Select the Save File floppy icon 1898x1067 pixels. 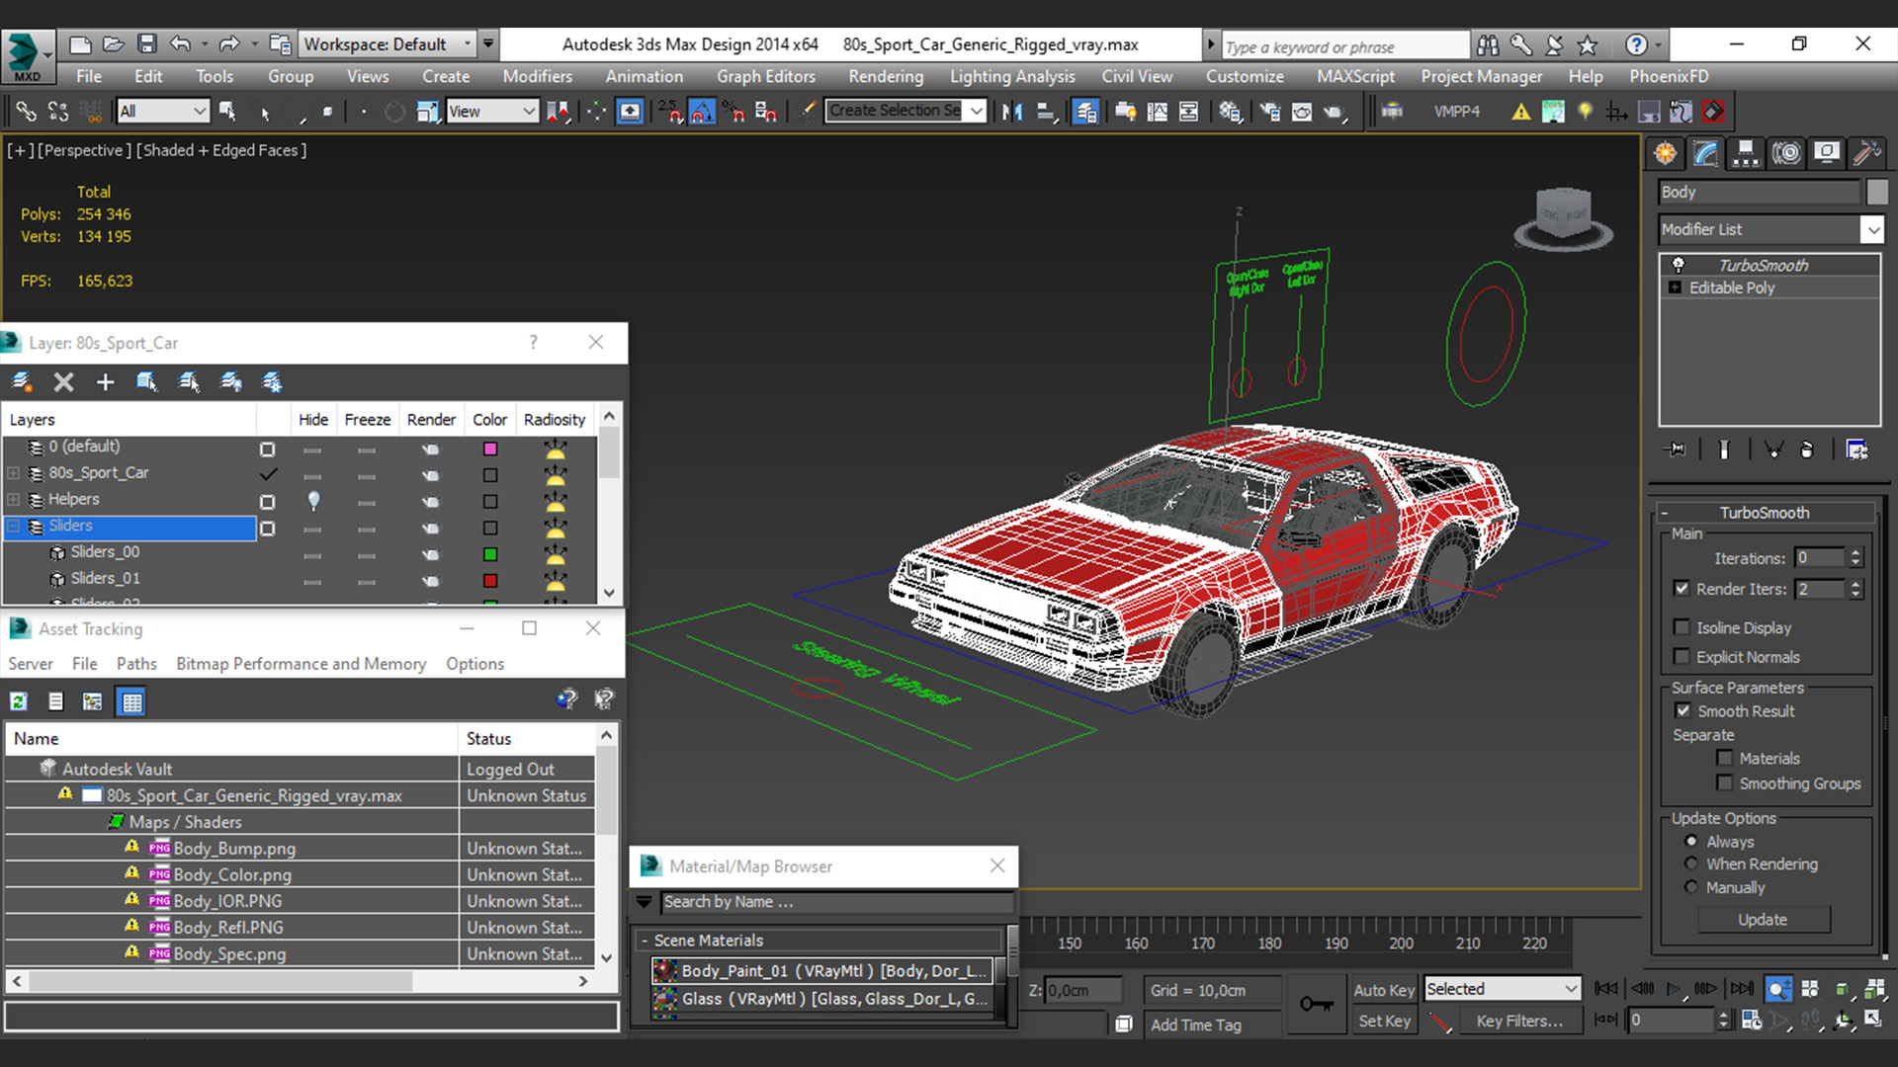coord(147,43)
